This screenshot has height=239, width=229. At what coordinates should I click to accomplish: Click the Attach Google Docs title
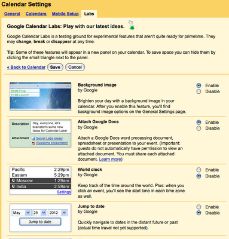(x=98, y=121)
